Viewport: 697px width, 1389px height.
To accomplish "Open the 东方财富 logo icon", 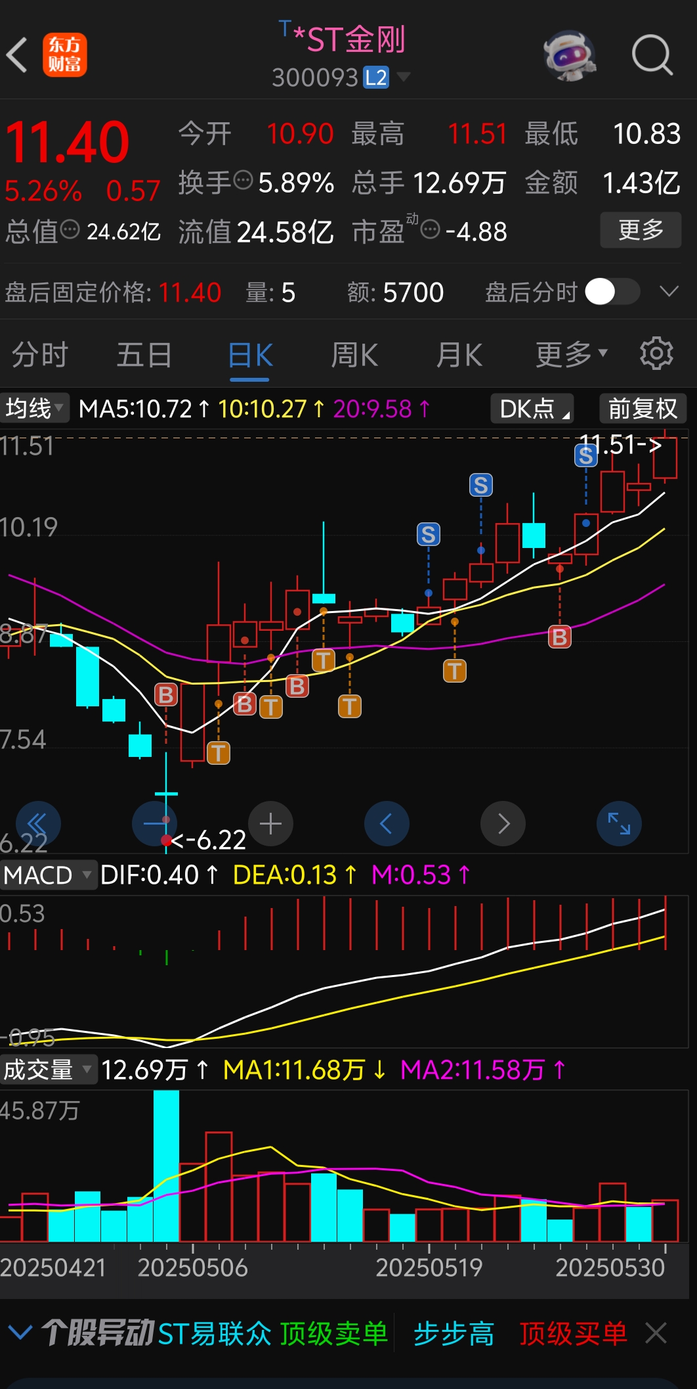I will coord(65,55).
